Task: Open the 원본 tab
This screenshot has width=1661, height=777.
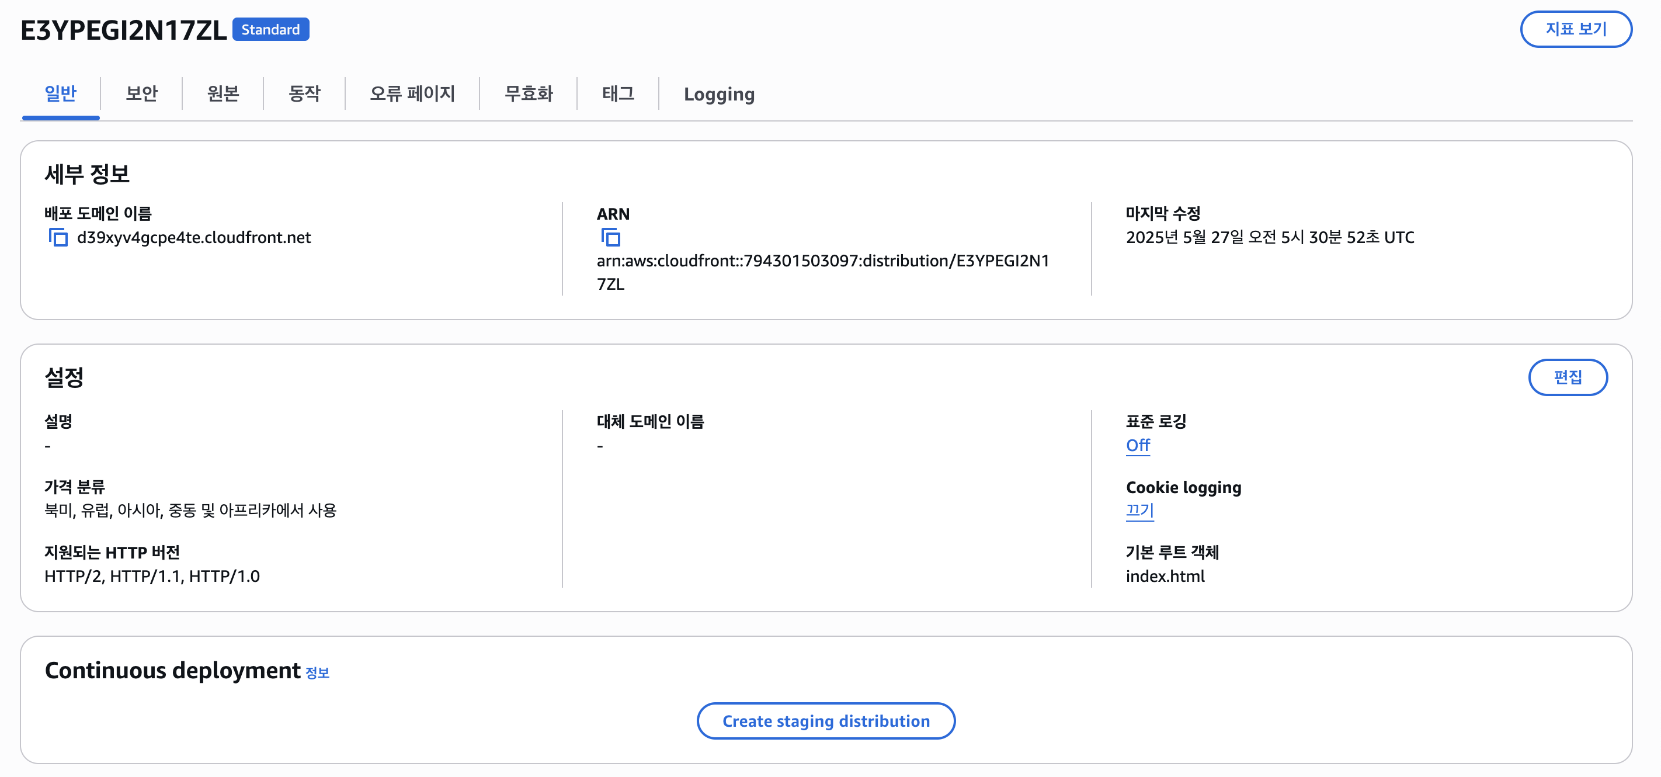Action: pos(223,93)
